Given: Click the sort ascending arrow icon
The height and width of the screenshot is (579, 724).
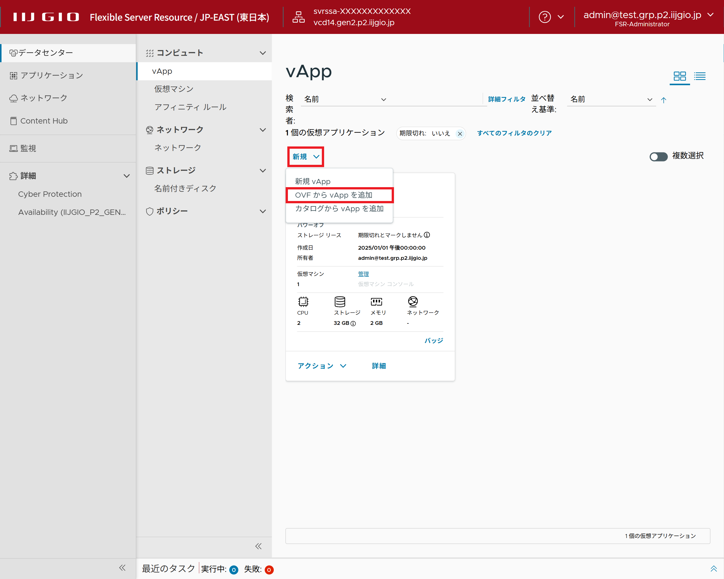Looking at the screenshot, I should click(663, 100).
